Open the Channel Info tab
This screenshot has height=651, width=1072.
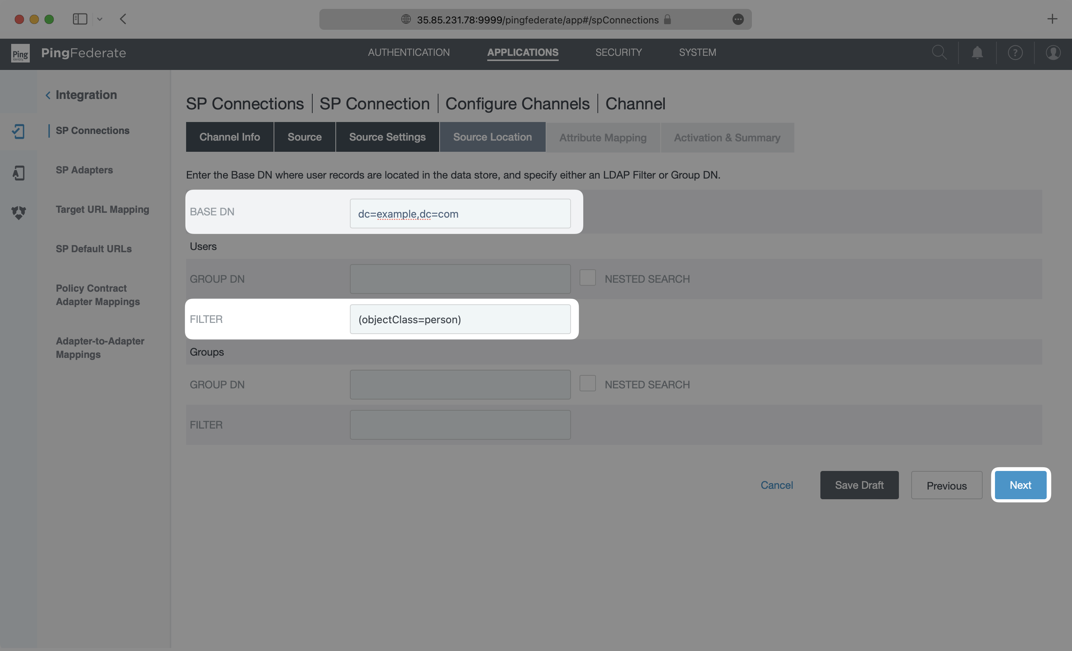point(229,137)
